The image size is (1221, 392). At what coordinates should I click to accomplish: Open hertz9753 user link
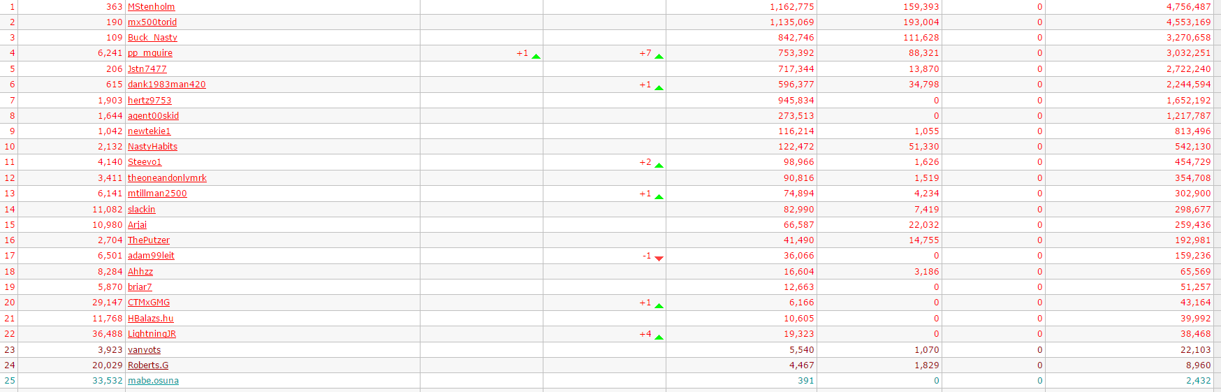coord(149,101)
